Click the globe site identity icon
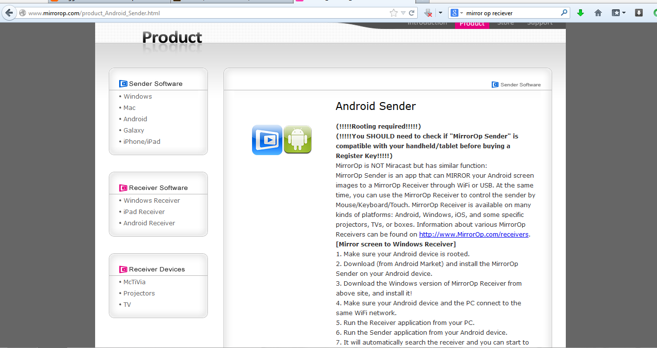Image resolution: width=657 pixels, height=348 pixels. [x=22, y=13]
